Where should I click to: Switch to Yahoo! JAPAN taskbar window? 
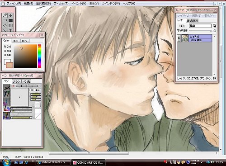tap(53, 162)
